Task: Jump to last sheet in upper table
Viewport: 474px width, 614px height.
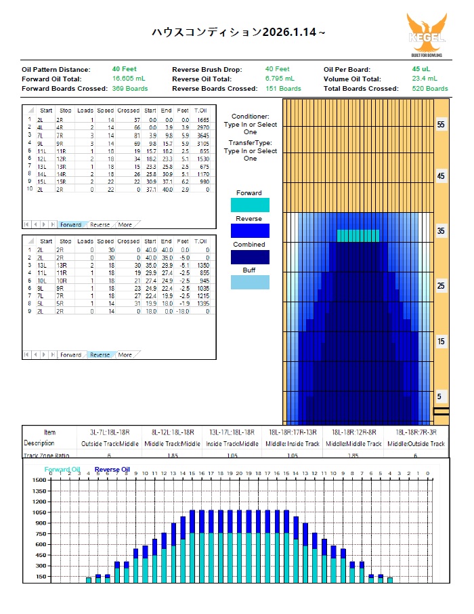Action: 51,224
